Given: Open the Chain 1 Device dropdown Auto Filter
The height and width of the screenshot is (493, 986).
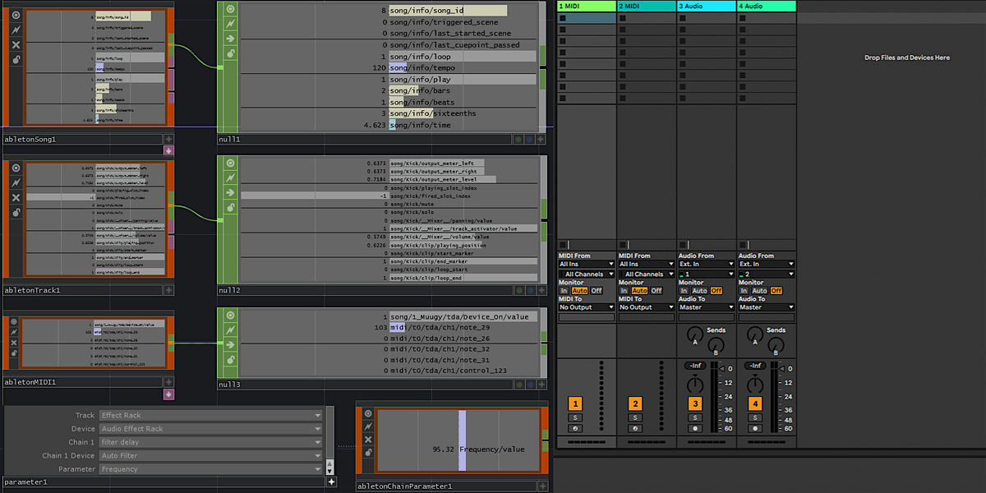Looking at the screenshot, I should [x=210, y=455].
